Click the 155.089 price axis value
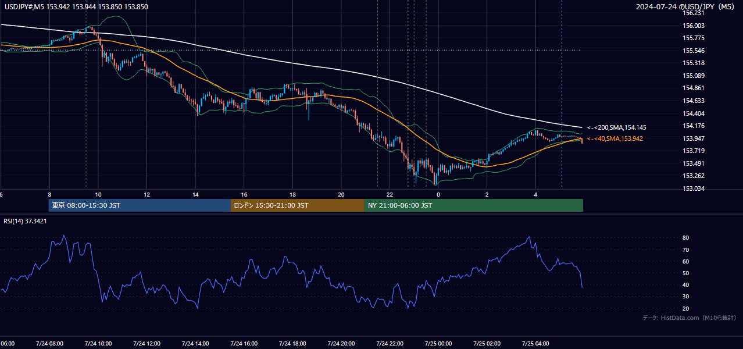 click(694, 76)
